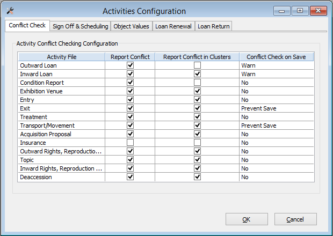Image resolution: width=333 pixels, height=236 pixels.
Task: Uncheck Report Conflict for Acquisition Proposal
Action: click(x=130, y=134)
